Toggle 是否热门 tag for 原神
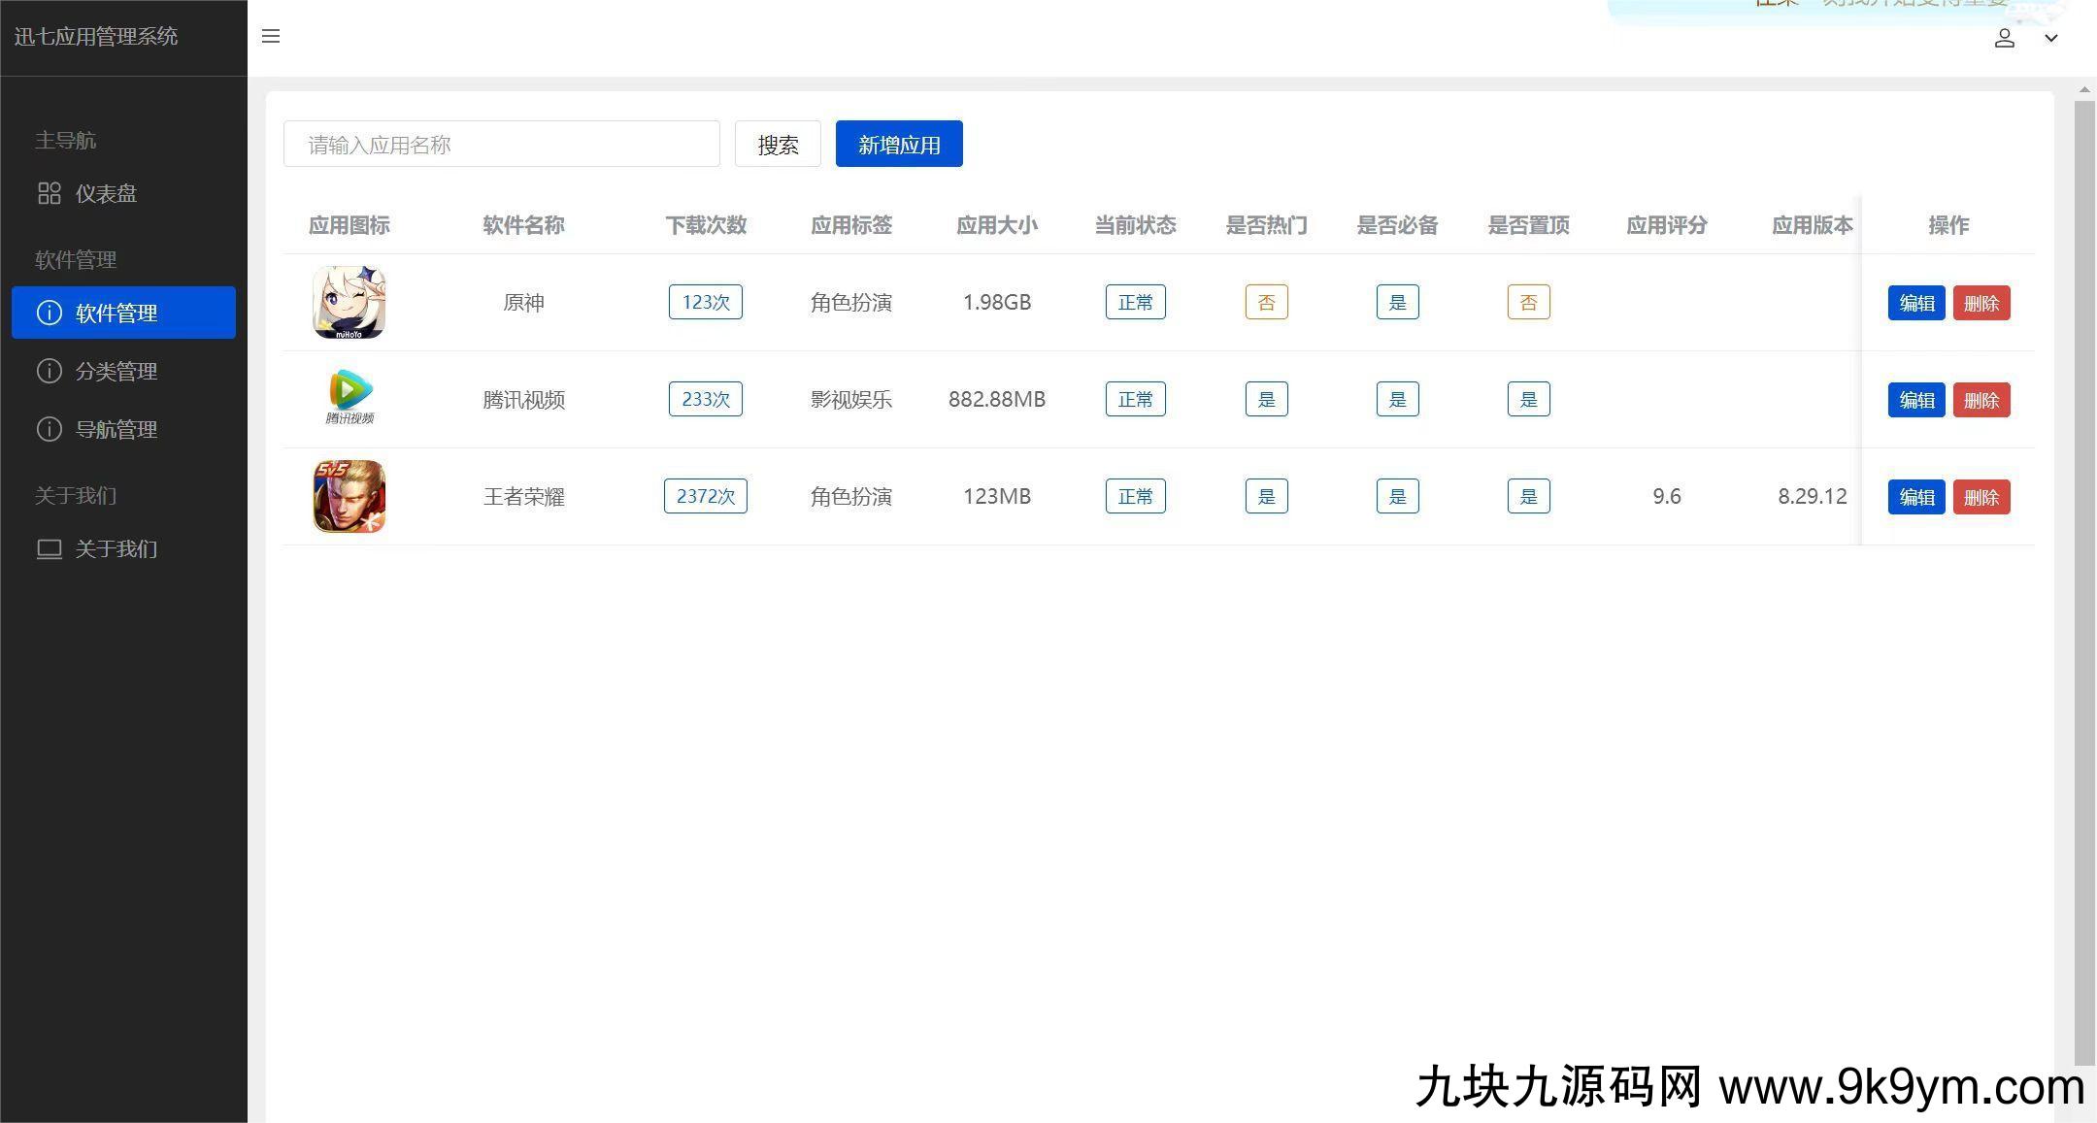The image size is (2097, 1123). pos(1266,303)
